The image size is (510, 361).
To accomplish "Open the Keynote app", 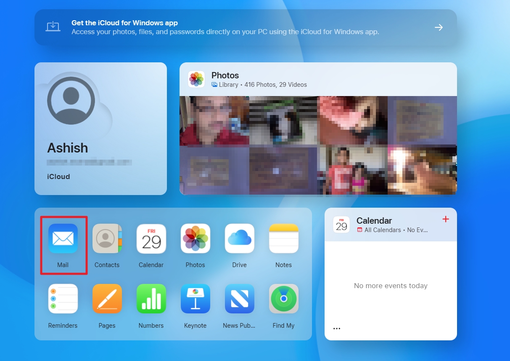I will coord(196,299).
